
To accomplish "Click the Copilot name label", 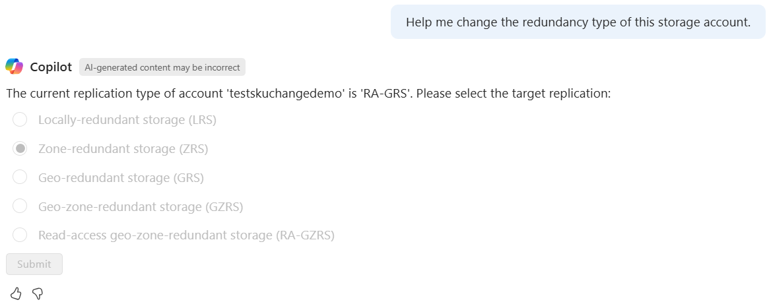I will tap(51, 67).
